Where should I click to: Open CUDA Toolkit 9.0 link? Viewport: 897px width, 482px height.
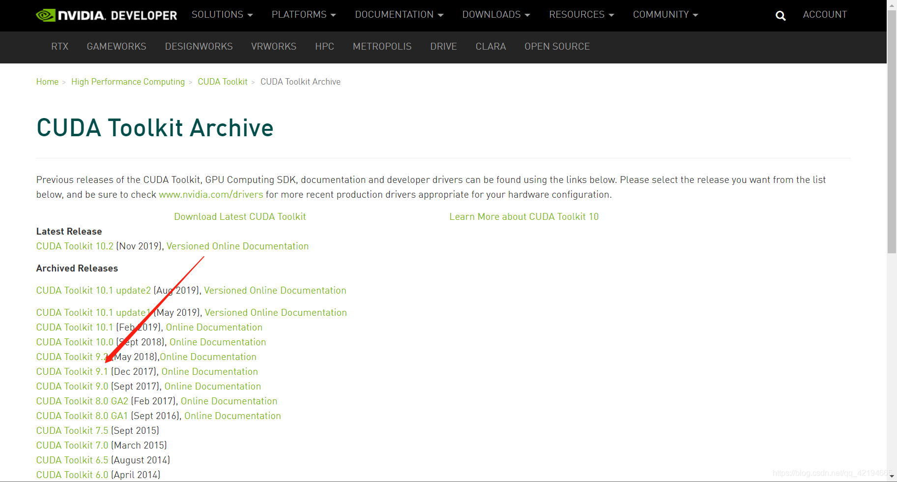click(x=72, y=386)
